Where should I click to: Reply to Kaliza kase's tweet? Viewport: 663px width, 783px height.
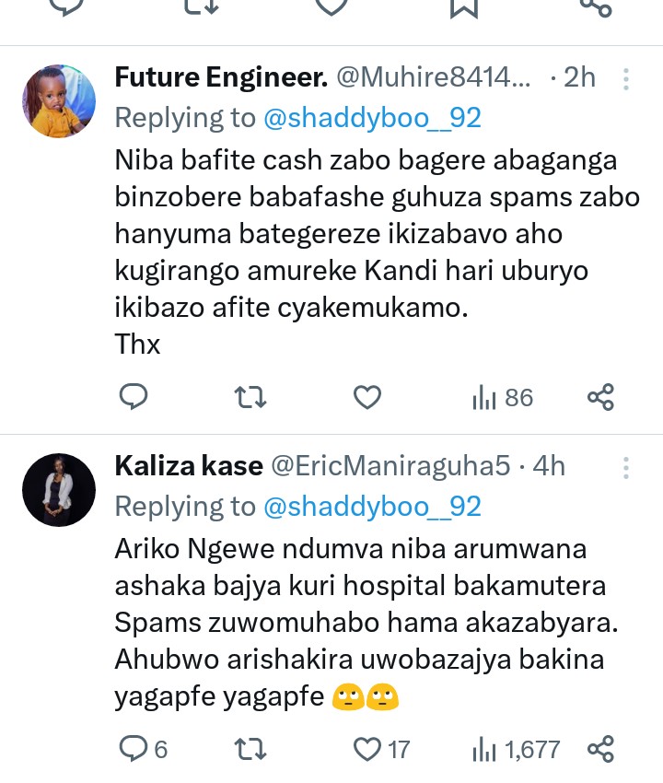134,749
